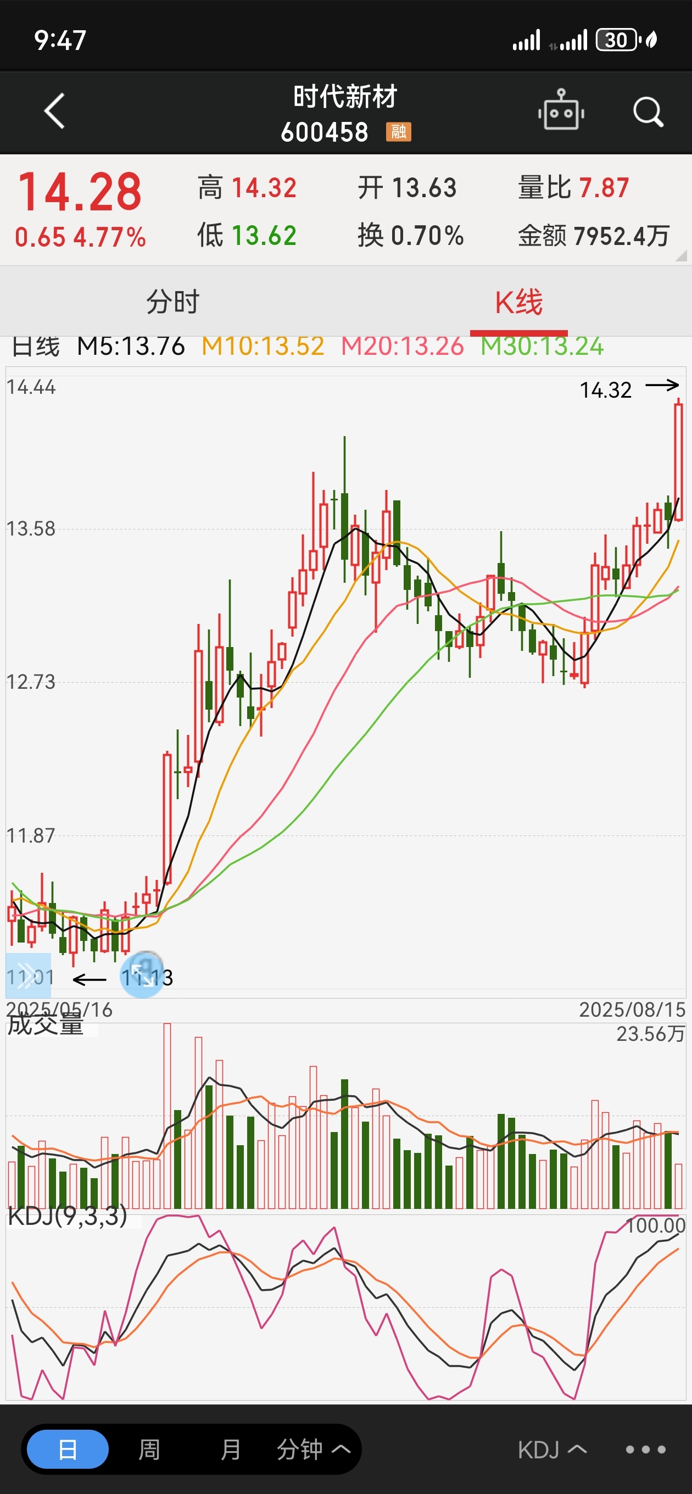Tap the M5:13.76 moving average label
Image resolution: width=692 pixels, height=1494 pixels.
coord(131,346)
